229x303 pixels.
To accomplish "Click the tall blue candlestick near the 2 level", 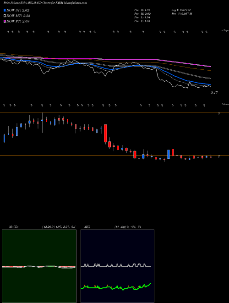I will click(x=169, y=154).
